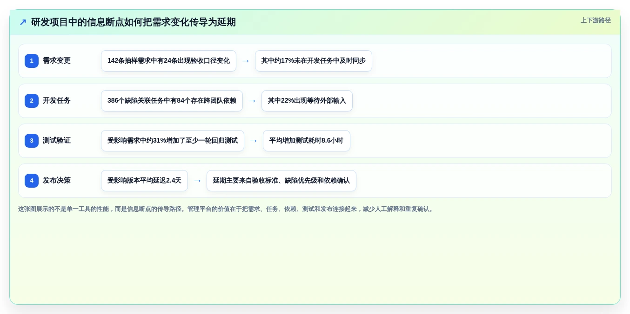Screen dimensions: 630x314
Task: Open the 其中22%出现等待外部输入 box
Action: (x=307, y=101)
